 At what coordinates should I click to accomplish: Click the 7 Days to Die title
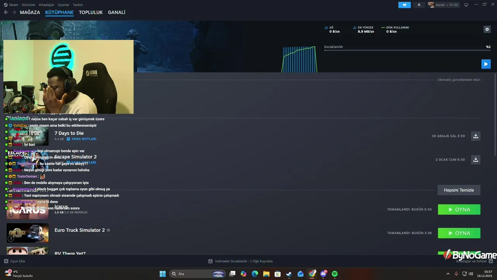(x=69, y=133)
